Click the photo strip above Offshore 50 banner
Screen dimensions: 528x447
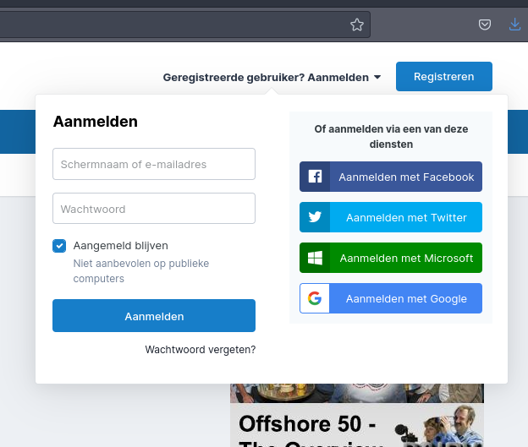[356, 393]
